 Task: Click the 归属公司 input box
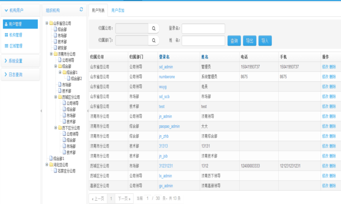tap(132, 28)
